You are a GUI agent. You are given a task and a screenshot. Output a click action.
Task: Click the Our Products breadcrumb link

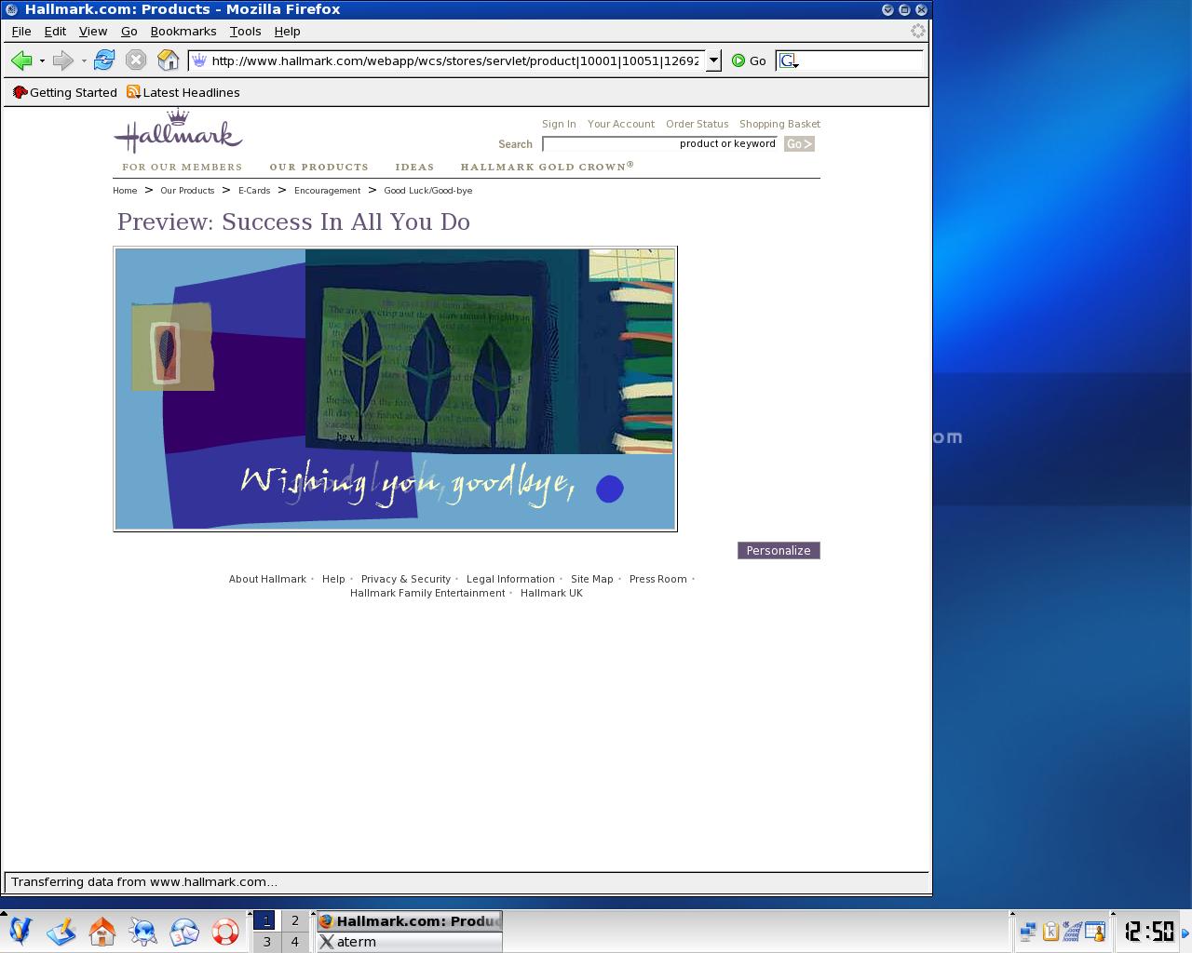[187, 191]
